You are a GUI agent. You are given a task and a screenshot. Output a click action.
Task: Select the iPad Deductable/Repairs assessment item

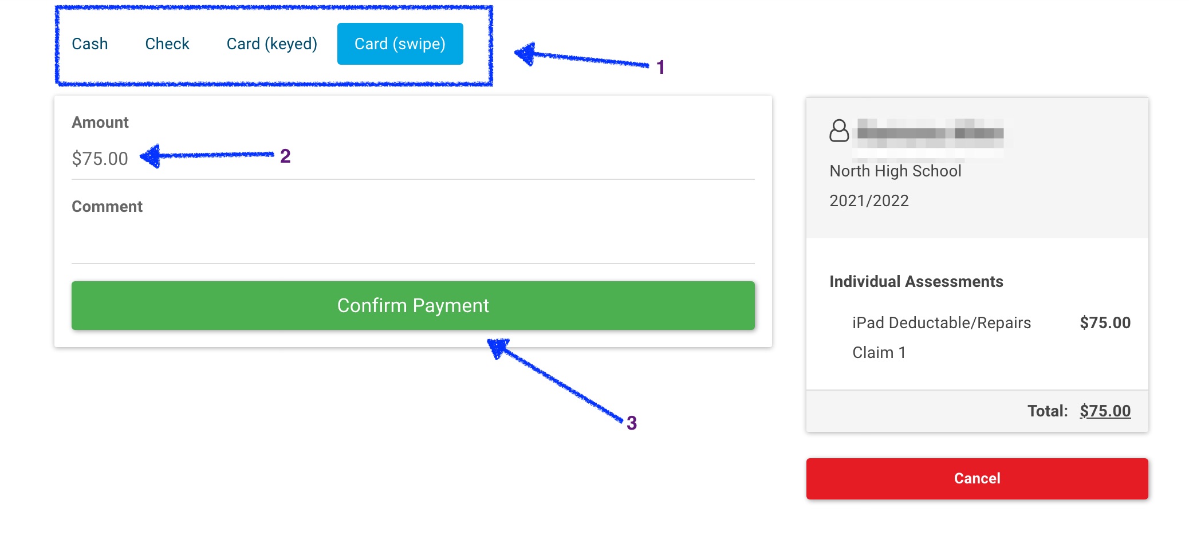point(941,323)
